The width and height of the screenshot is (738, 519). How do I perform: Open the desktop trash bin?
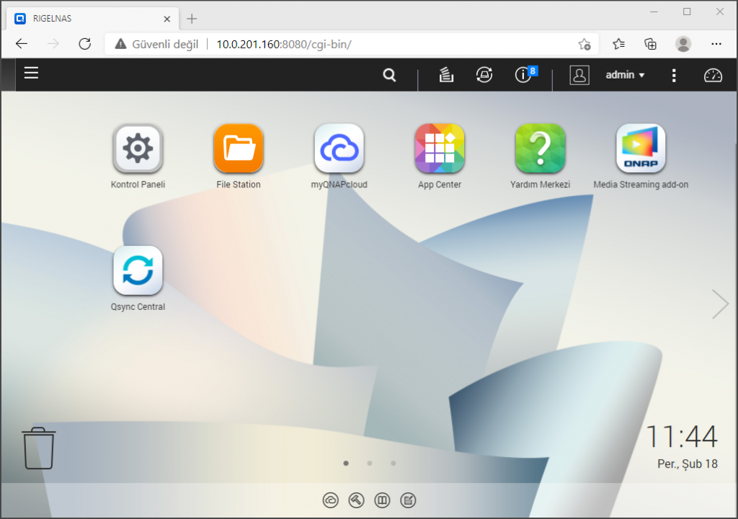pyautogui.click(x=39, y=448)
